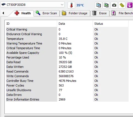
Task: Click the 77 unsafe shutdowns value
Action: 60,90
